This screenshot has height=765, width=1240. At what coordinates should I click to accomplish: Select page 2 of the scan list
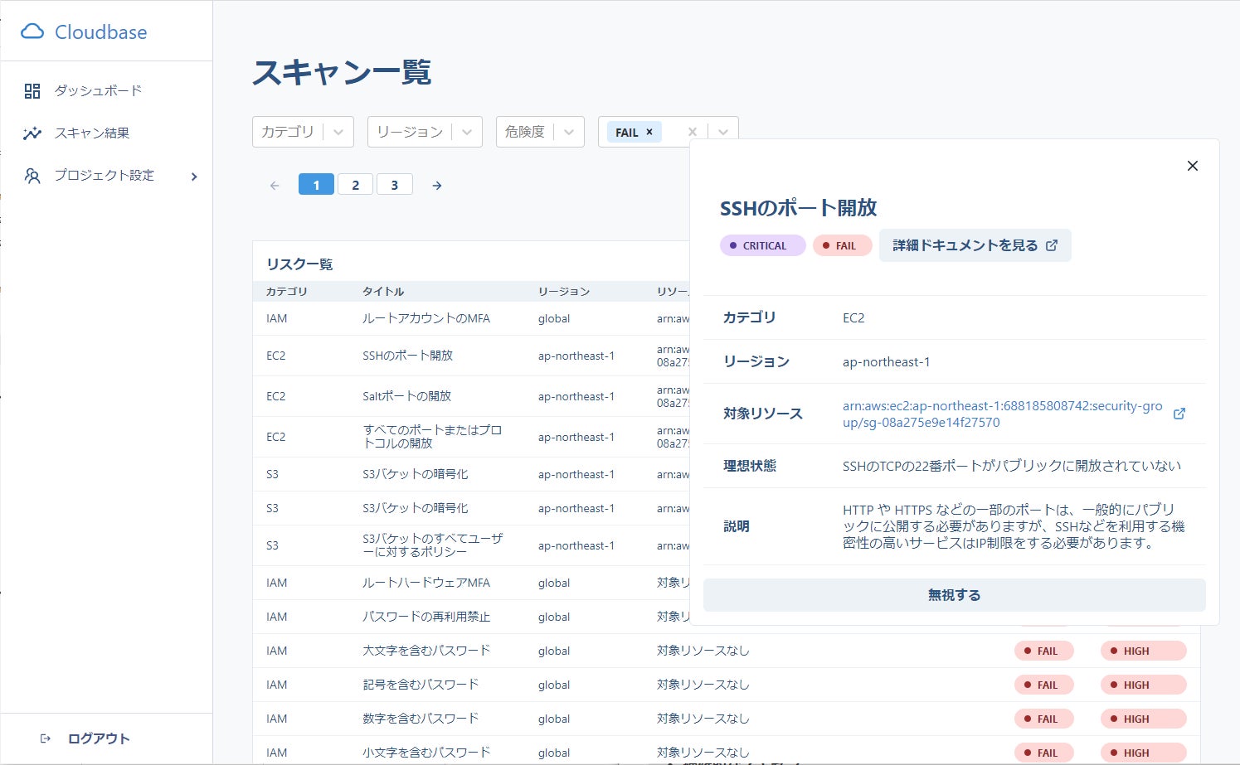click(355, 185)
